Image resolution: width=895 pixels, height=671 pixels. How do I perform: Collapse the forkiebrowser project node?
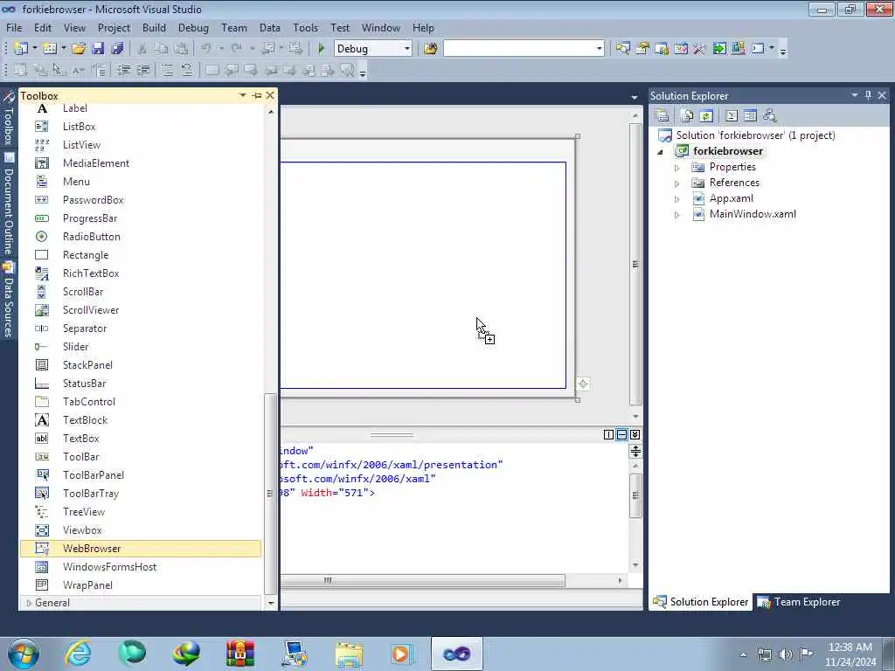[x=661, y=152]
